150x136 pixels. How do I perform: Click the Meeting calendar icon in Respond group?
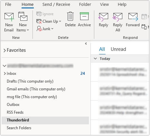(144, 17)
